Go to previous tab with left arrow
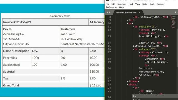This screenshot has height=100, width=178. pyautogui.click(x=107, y=12)
